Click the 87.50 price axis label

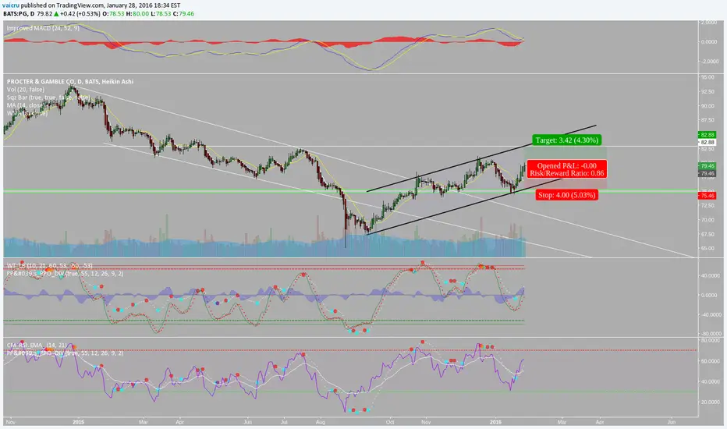click(707, 119)
